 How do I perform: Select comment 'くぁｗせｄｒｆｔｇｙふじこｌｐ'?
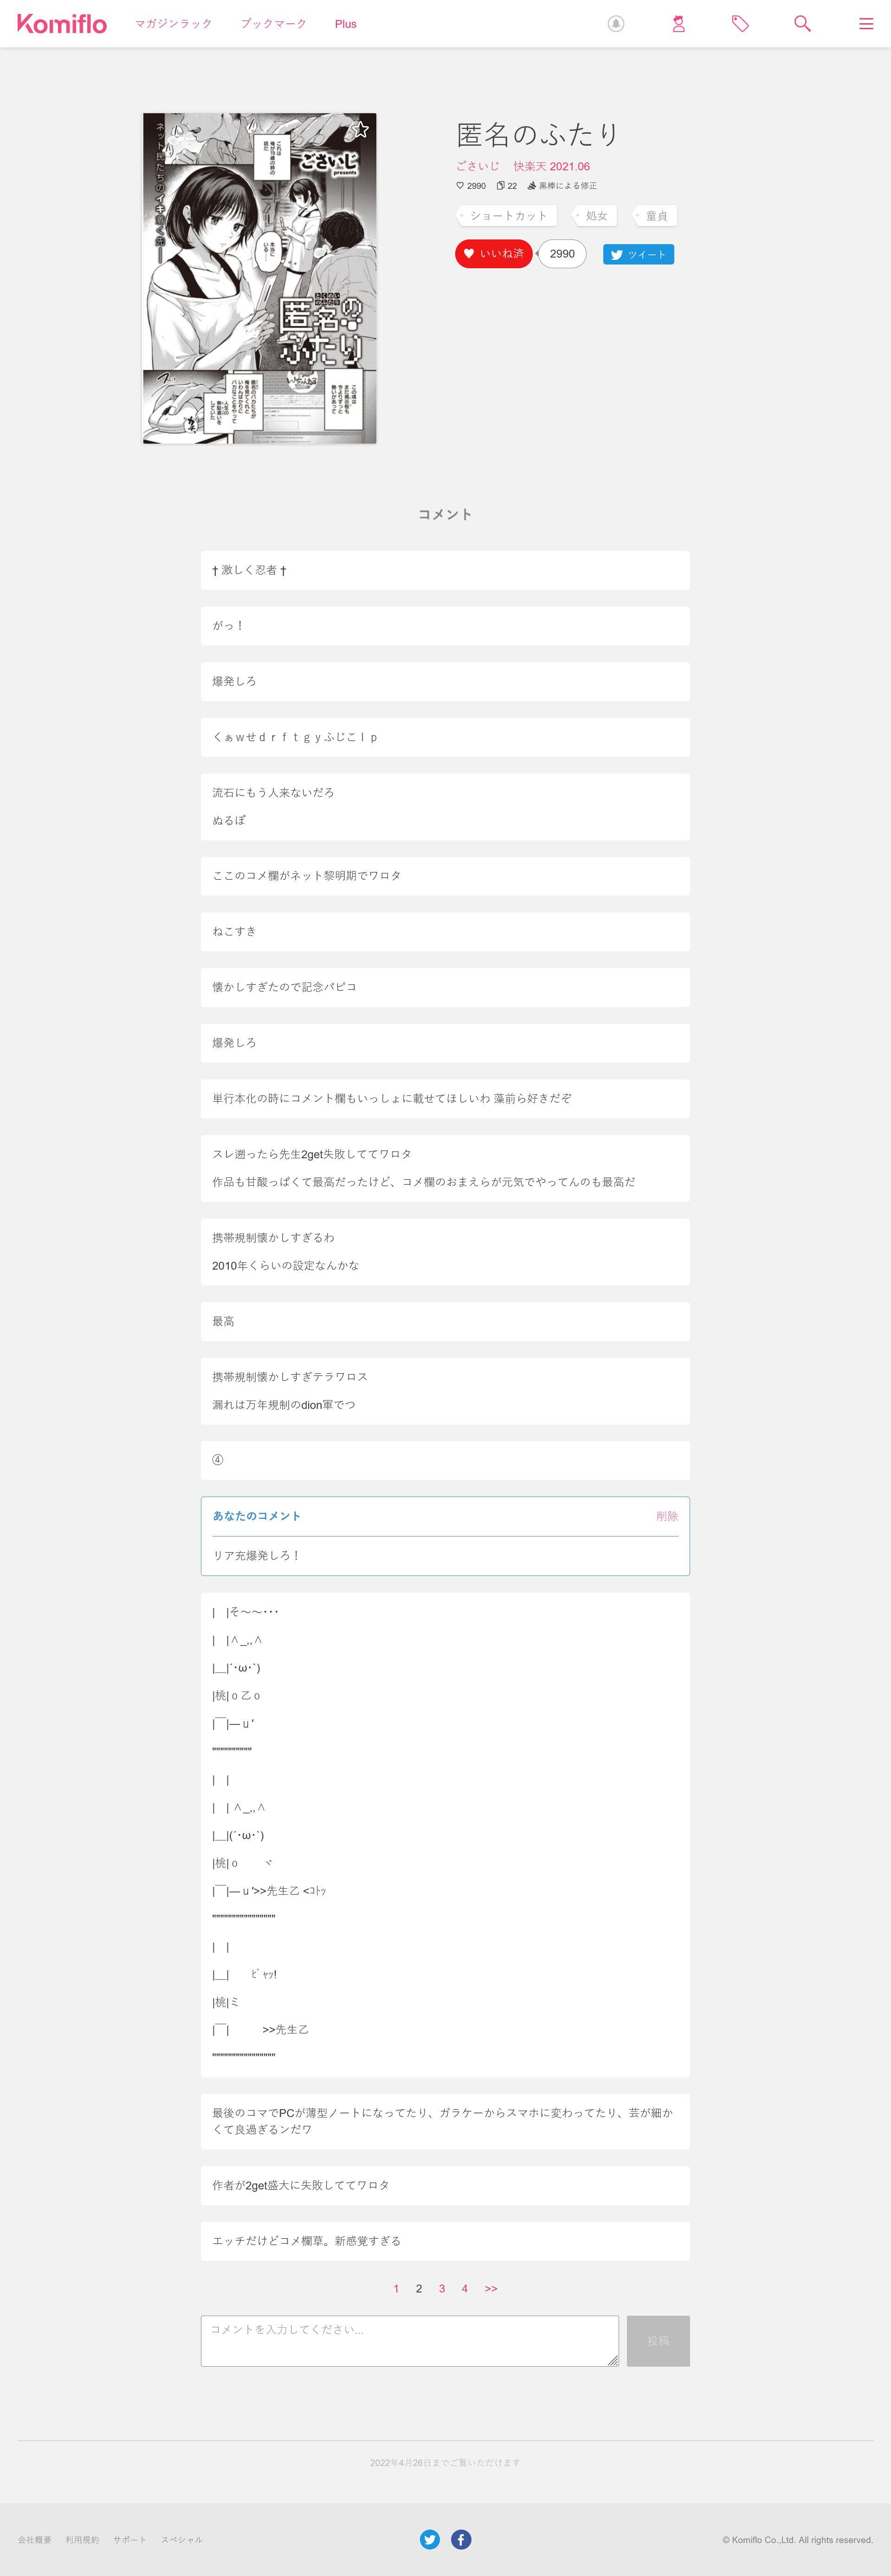click(x=445, y=737)
